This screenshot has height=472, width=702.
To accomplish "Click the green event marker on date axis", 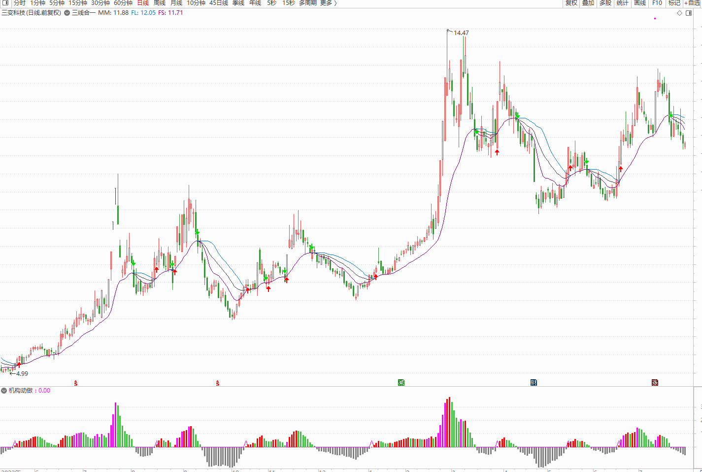I will click(x=401, y=383).
